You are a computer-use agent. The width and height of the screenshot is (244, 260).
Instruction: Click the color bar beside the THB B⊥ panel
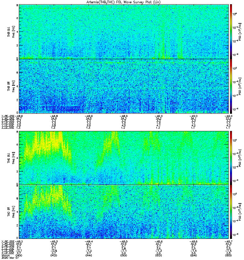click(231, 32)
